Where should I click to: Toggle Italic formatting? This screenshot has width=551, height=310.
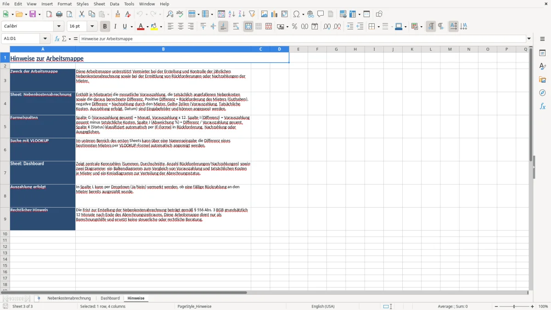(115, 27)
